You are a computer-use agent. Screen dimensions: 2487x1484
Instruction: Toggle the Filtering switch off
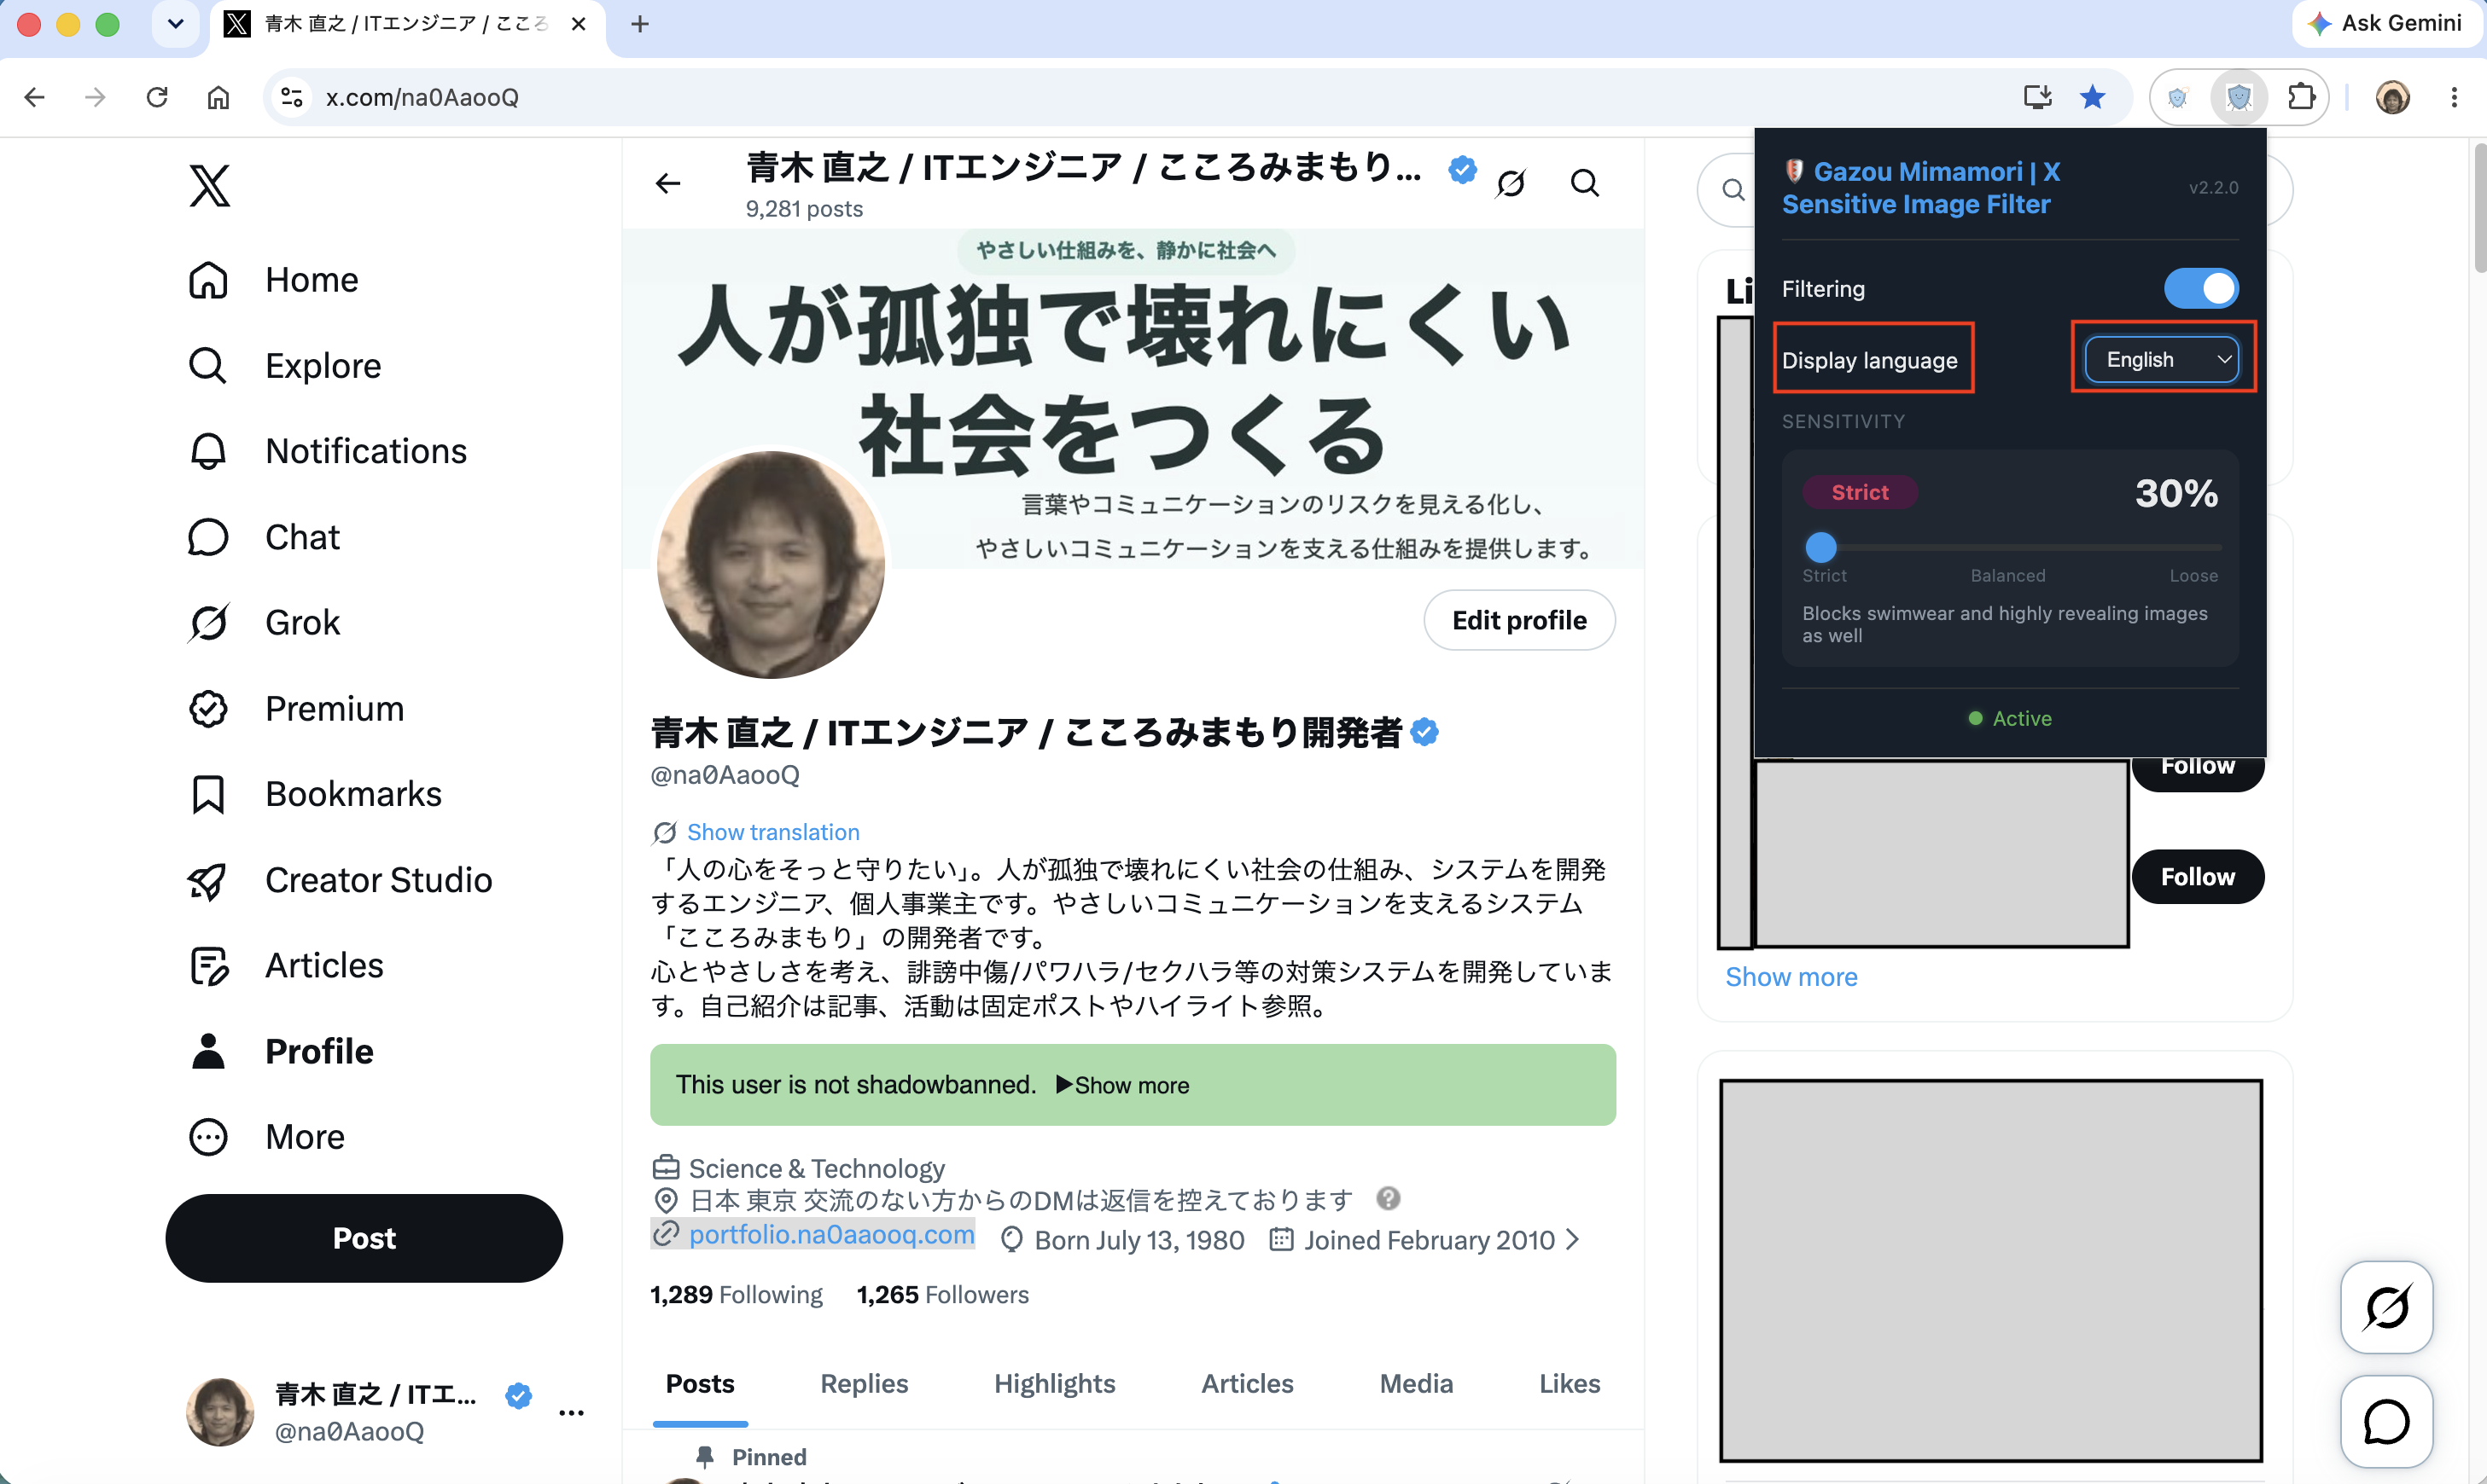pos(2201,289)
